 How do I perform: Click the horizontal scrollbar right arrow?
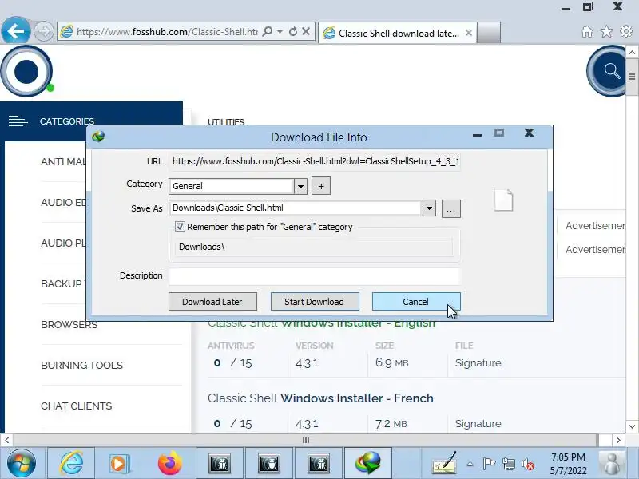(x=618, y=440)
